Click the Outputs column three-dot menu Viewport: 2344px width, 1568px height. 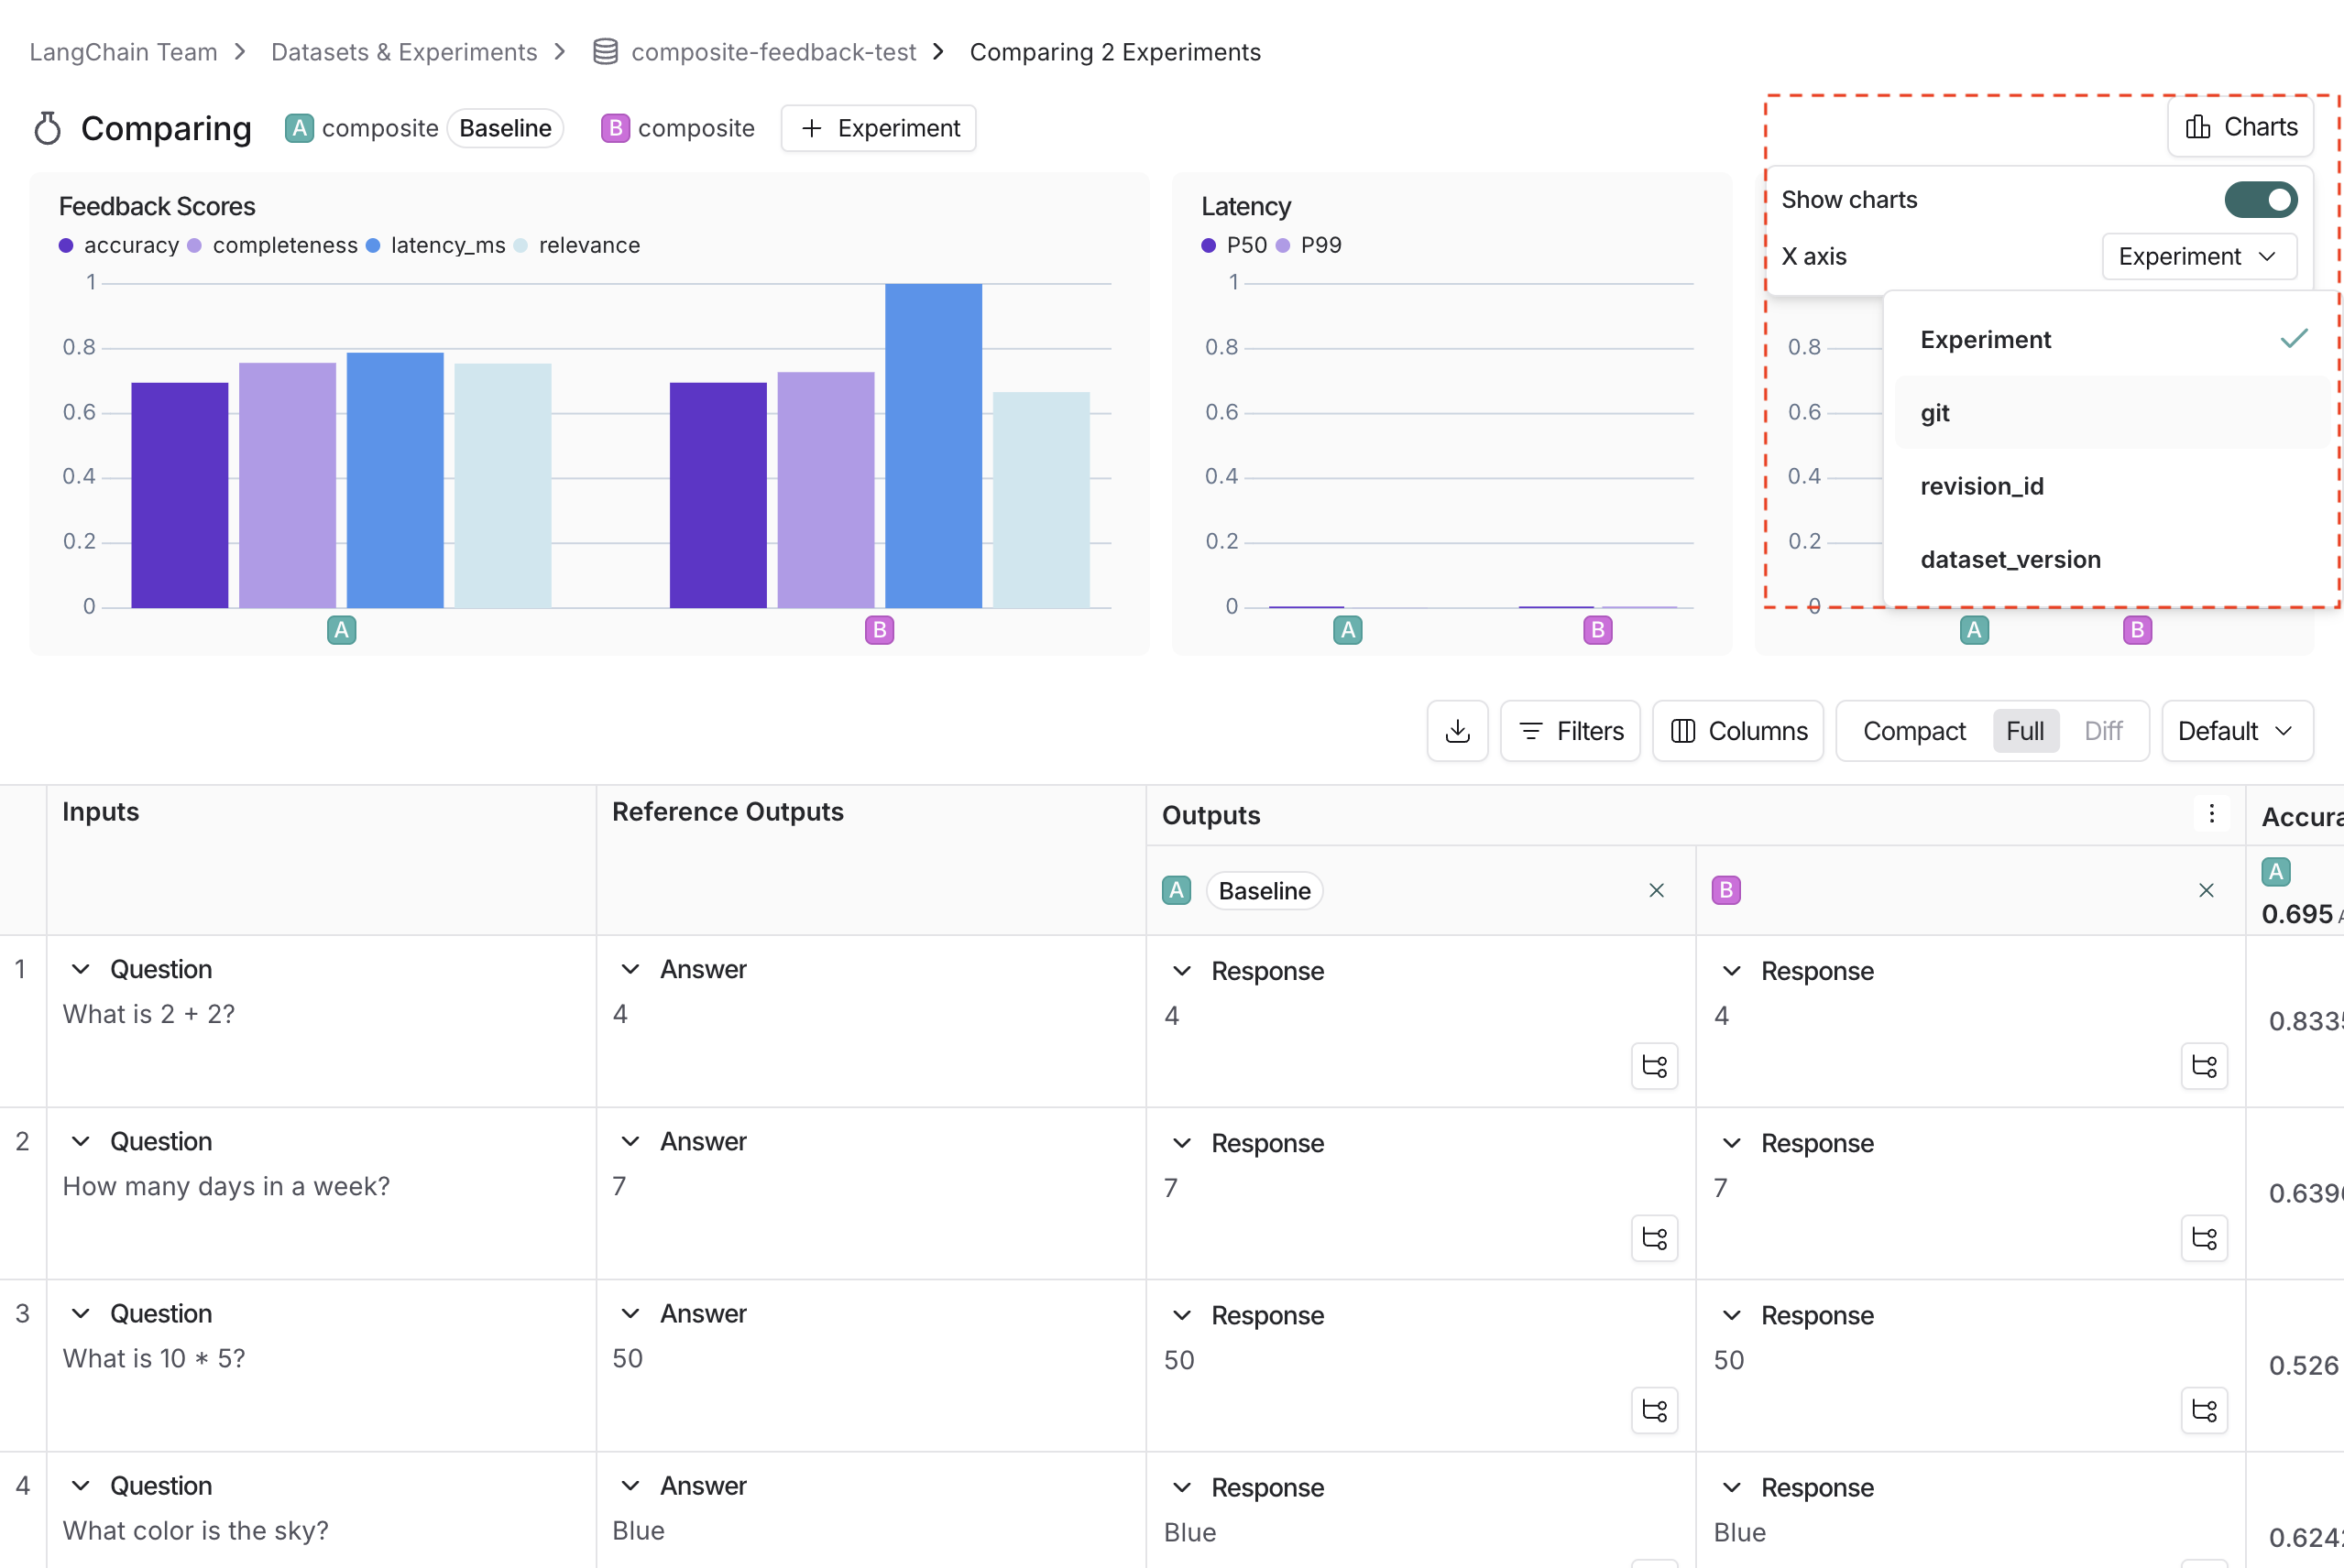2211,814
